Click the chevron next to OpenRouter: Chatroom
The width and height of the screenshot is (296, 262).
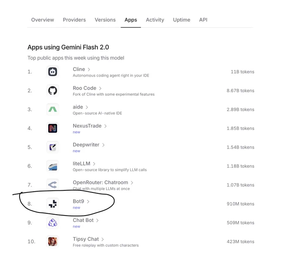click(x=132, y=182)
